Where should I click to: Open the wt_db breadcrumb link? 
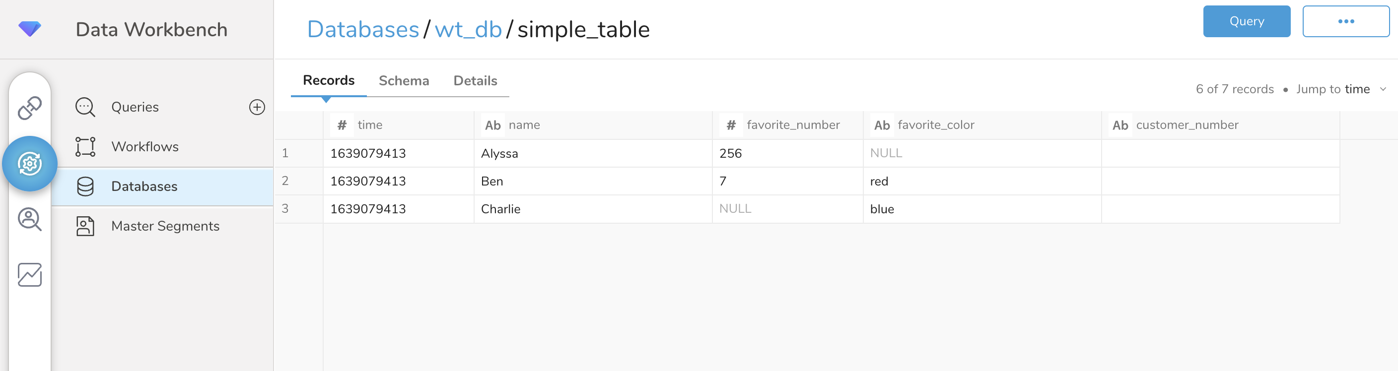tap(468, 29)
